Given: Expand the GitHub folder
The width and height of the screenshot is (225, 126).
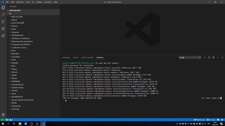Looking at the screenshot, I should tap(33, 72).
